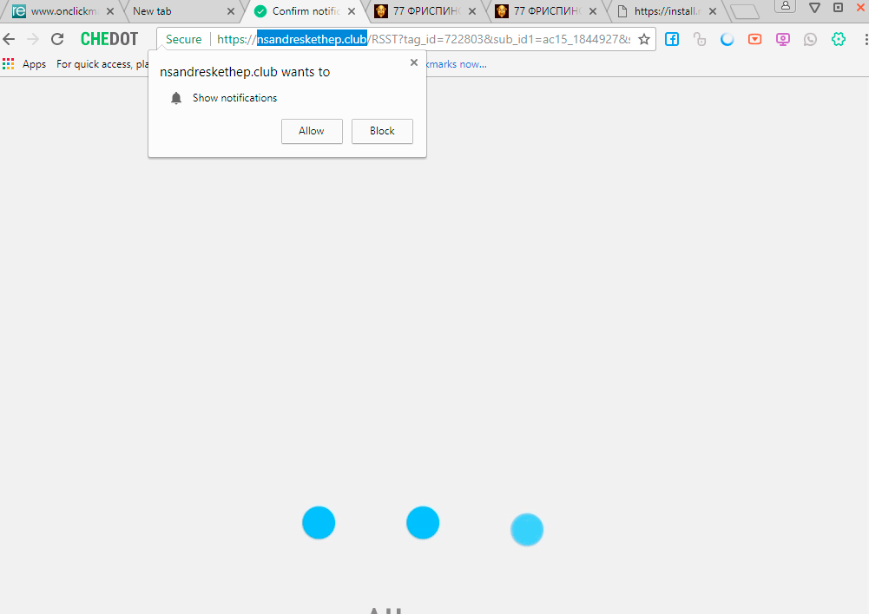This screenshot has width=869, height=614.
Task: Open the blue circle extension icon
Action: (727, 39)
